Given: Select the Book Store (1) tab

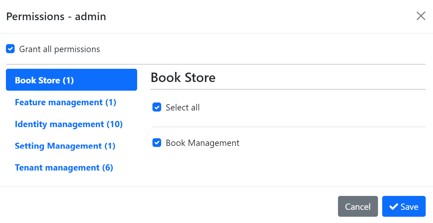Looking at the screenshot, I should (71, 80).
